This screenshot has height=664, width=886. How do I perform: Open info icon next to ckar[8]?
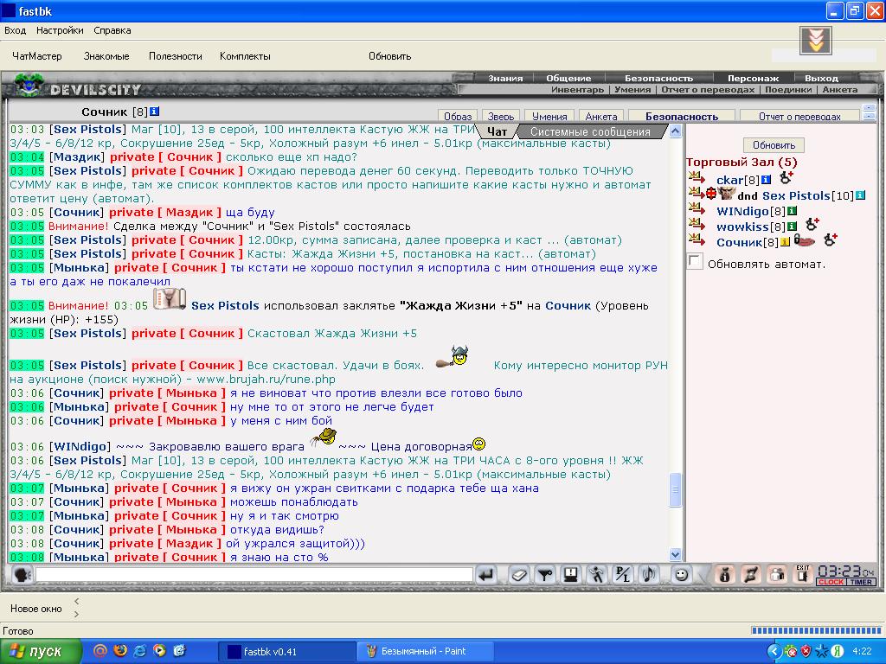click(766, 180)
